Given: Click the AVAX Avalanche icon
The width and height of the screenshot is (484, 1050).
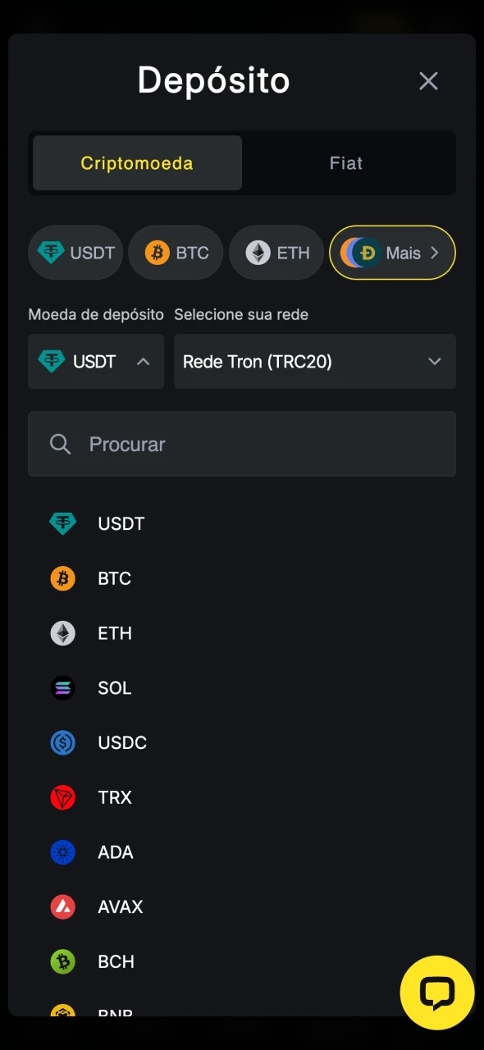Looking at the screenshot, I should point(62,906).
